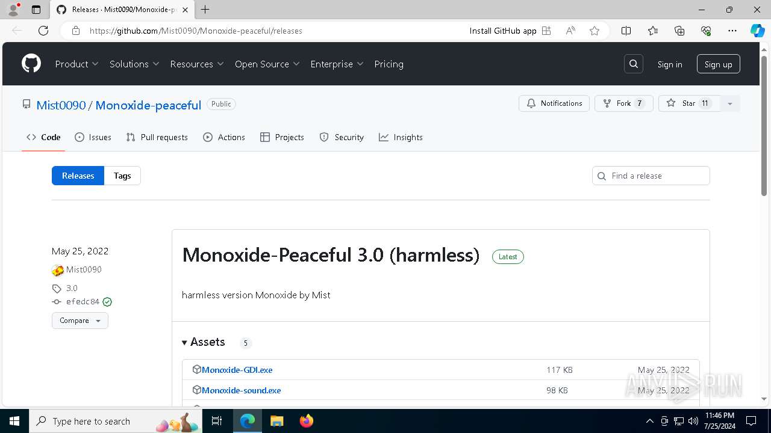Screen dimensions: 771x433
Task: Expand the Open Source menu
Action: click(267, 64)
